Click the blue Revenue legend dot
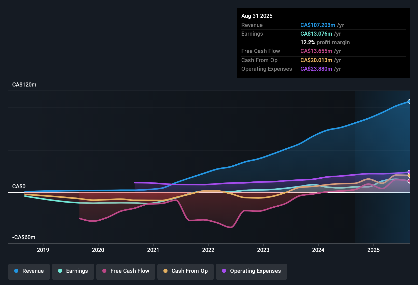The image size is (418, 285). (x=16, y=271)
